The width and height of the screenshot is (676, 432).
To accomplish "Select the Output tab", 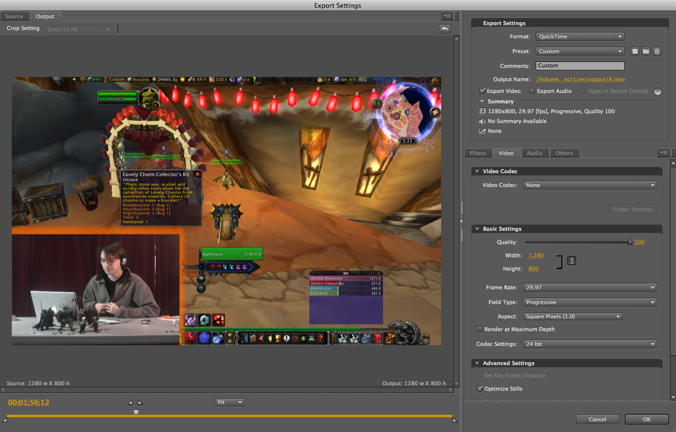I will point(45,16).
